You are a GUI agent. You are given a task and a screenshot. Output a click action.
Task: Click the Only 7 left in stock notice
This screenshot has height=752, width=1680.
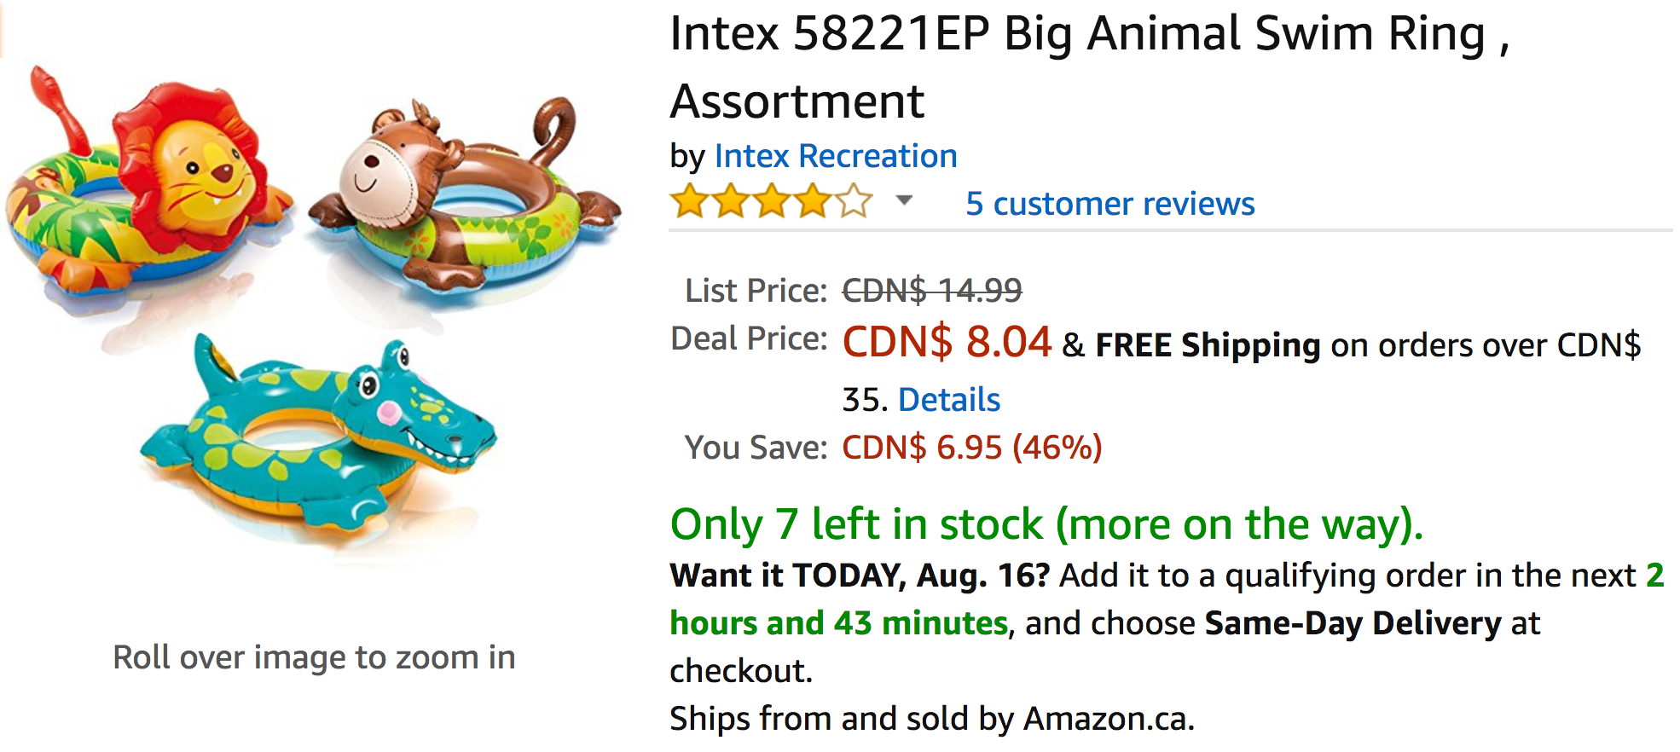1046,524
